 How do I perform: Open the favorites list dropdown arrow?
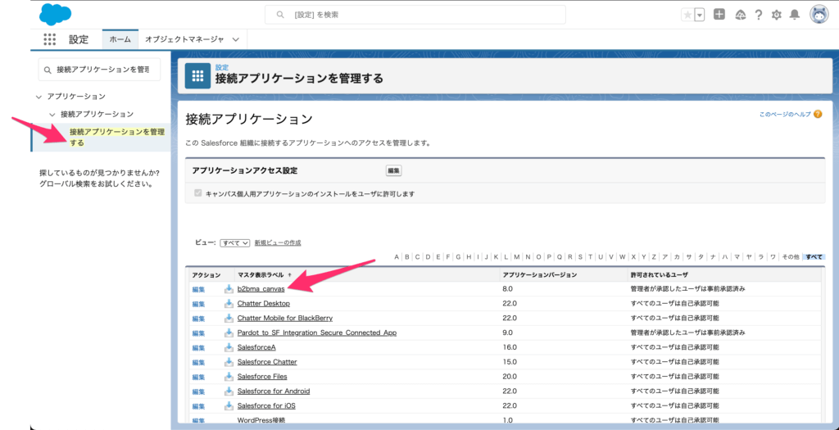(699, 15)
